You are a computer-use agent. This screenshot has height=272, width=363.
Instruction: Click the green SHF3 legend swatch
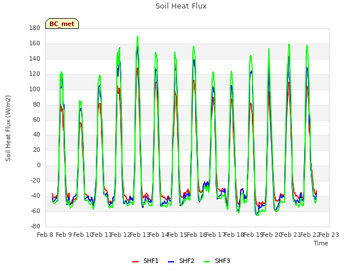pos(206,262)
